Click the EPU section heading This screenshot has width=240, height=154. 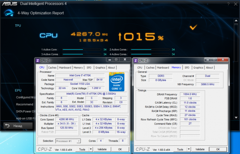pyautogui.click(x=18, y=90)
